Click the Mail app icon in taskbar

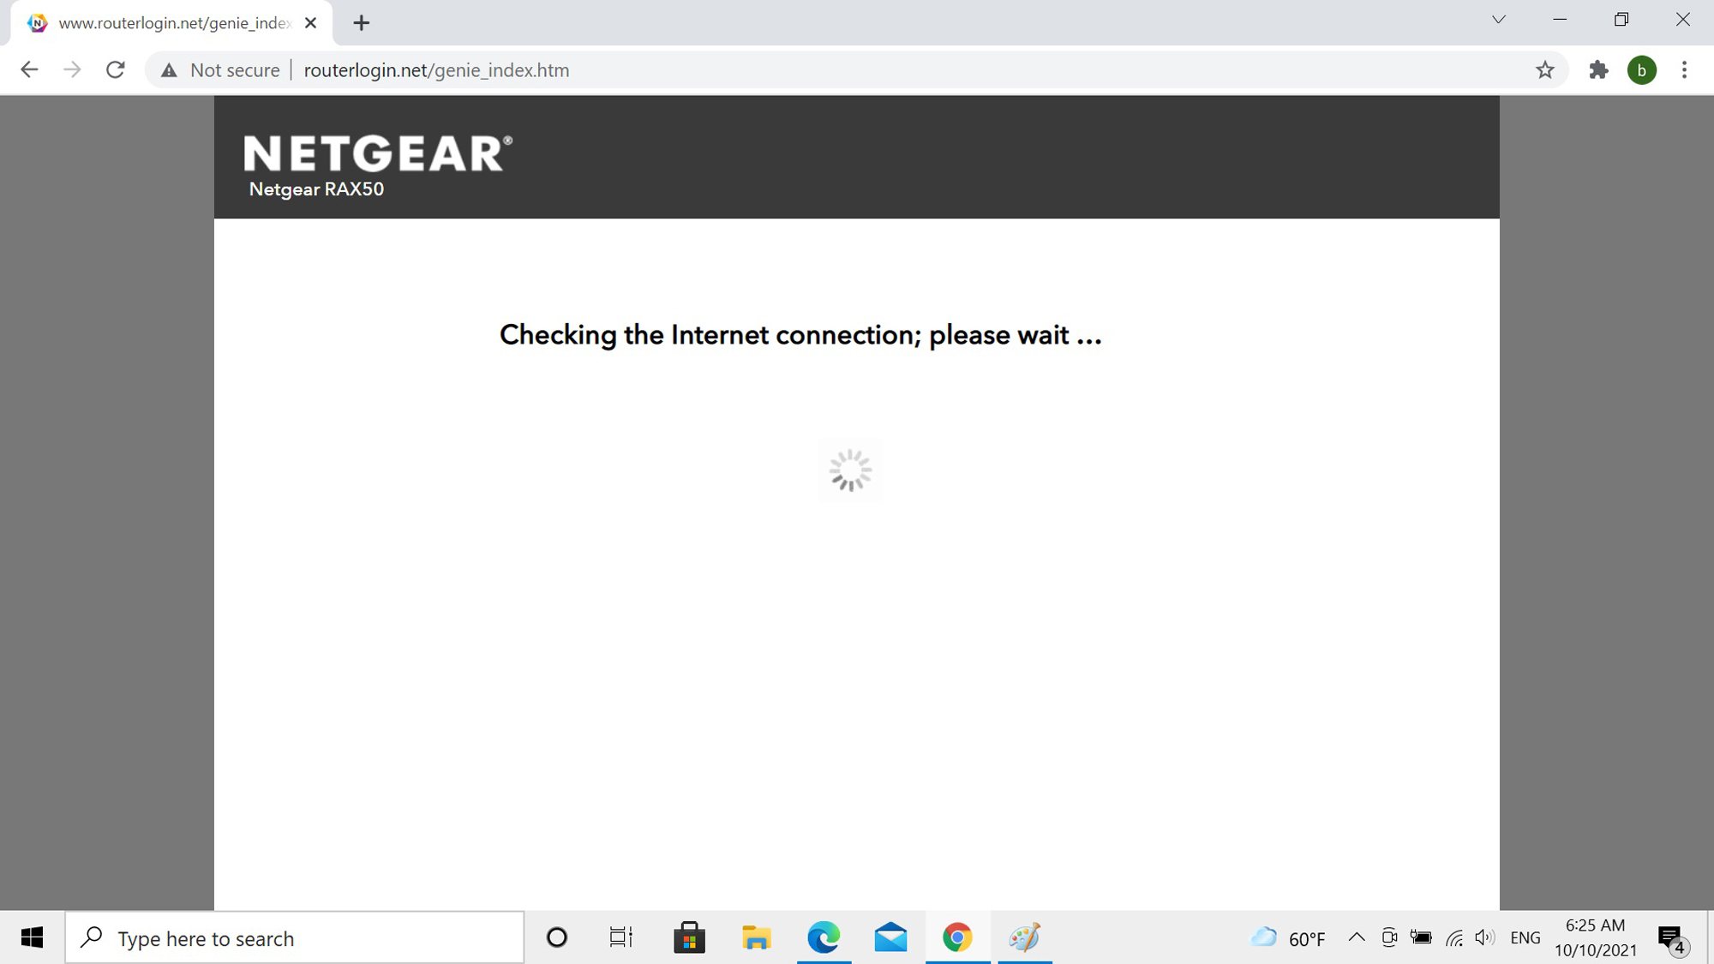[891, 938]
